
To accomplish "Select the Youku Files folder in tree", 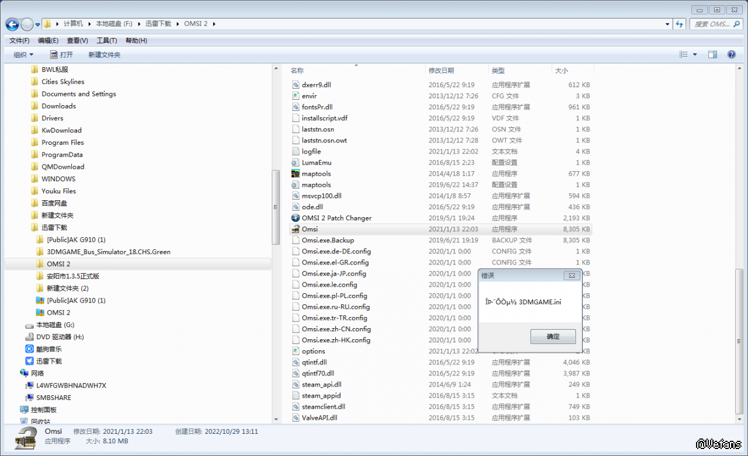I will [58, 191].
